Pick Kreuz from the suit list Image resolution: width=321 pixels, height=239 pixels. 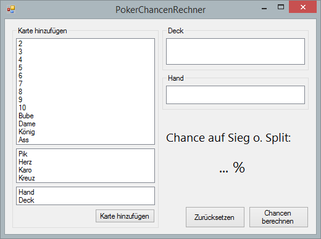tap(85, 178)
